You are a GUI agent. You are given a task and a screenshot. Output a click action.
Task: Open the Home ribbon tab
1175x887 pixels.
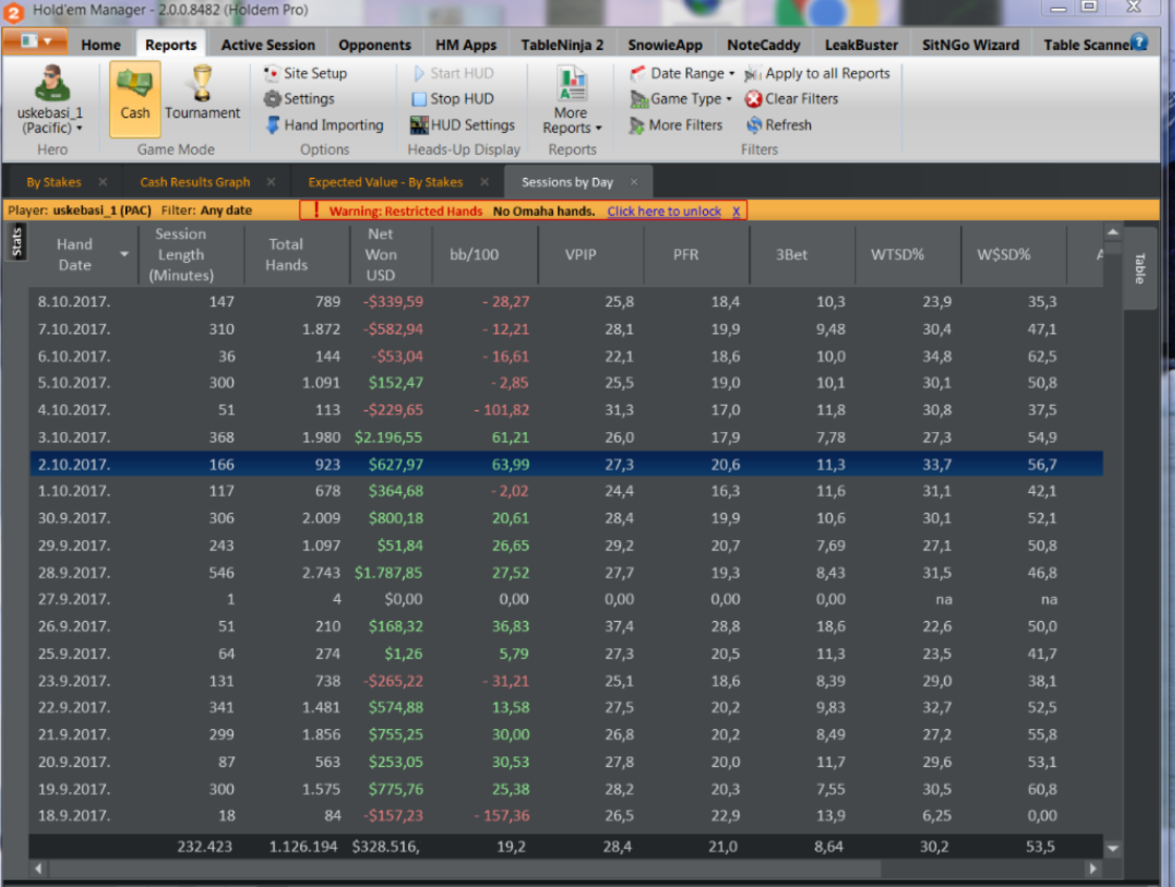point(101,45)
